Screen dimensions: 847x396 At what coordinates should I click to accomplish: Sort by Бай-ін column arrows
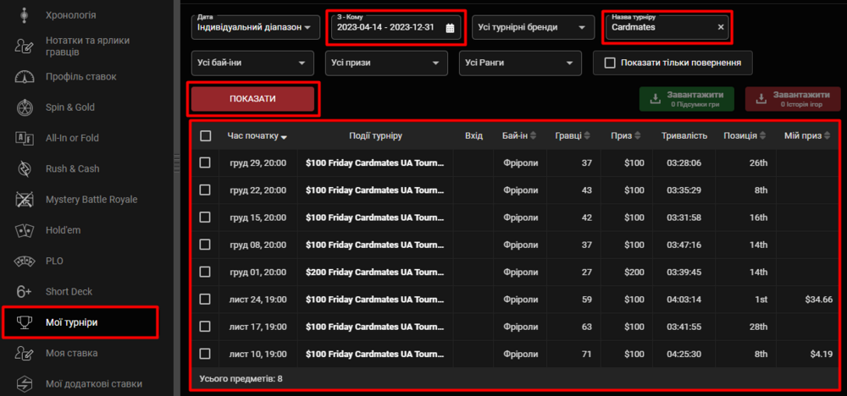(533, 136)
